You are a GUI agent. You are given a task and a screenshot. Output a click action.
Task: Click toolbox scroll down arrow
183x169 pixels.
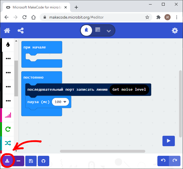[x=16, y=151]
